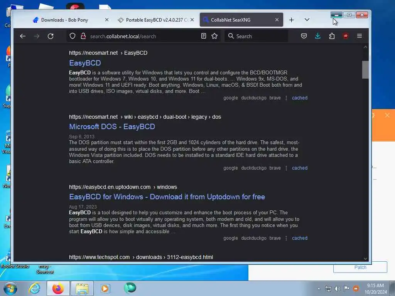Open the Action Center flag icon

point(347,288)
